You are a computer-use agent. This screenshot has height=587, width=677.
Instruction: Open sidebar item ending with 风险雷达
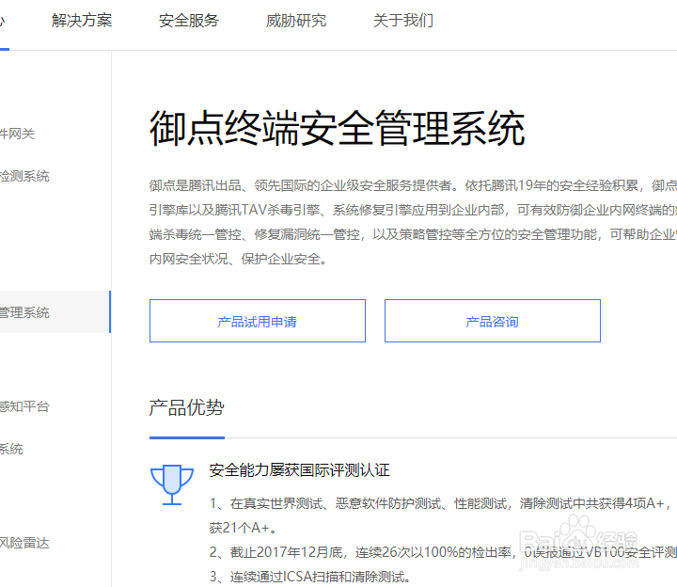coord(24,543)
